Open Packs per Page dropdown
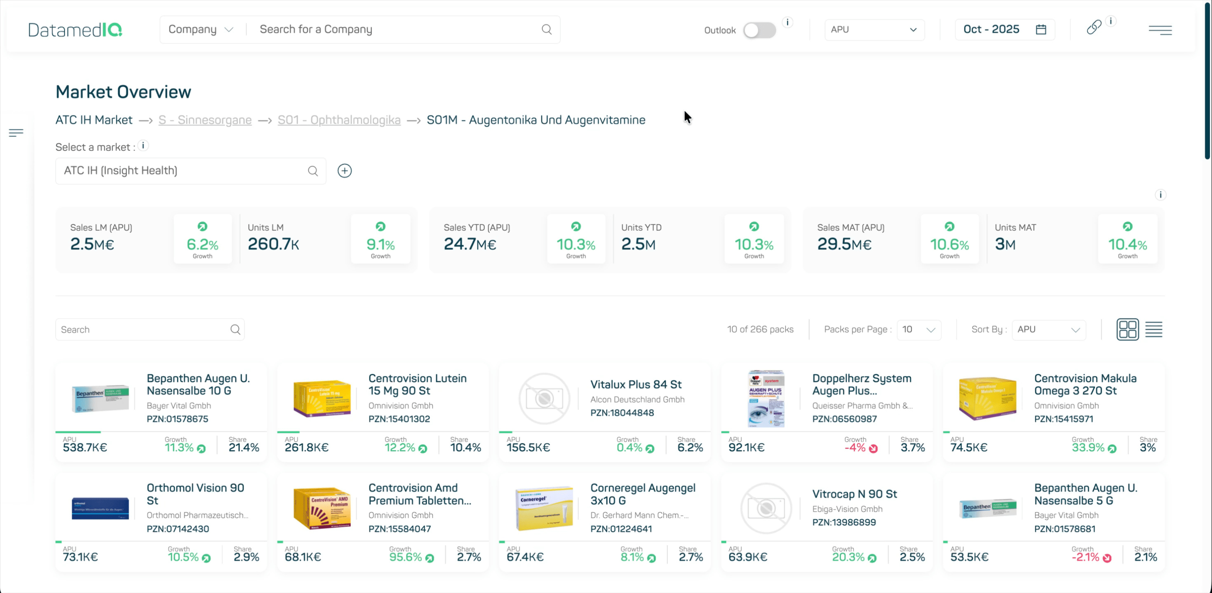Viewport: 1212px width, 593px height. coord(918,329)
